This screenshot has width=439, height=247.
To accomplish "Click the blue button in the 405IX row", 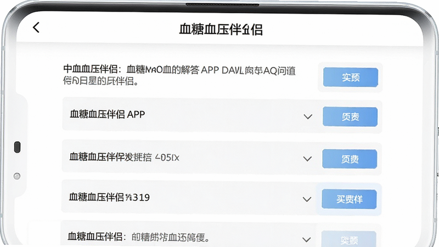I will pyautogui.click(x=350, y=159).
